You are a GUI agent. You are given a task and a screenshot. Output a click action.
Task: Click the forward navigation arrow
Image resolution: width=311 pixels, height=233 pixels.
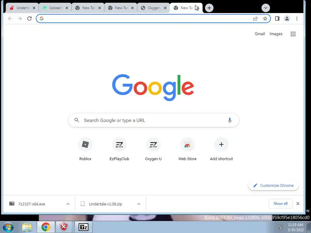coord(20,19)
